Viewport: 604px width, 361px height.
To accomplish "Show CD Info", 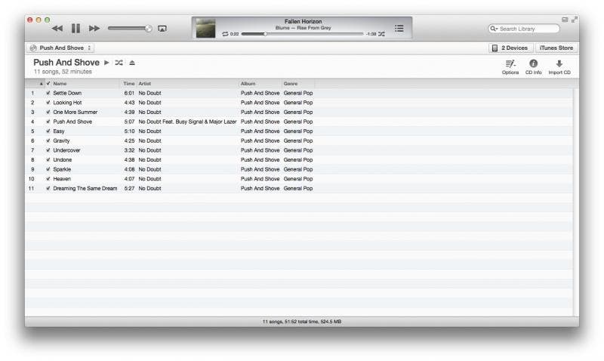I will click(534, 67).
